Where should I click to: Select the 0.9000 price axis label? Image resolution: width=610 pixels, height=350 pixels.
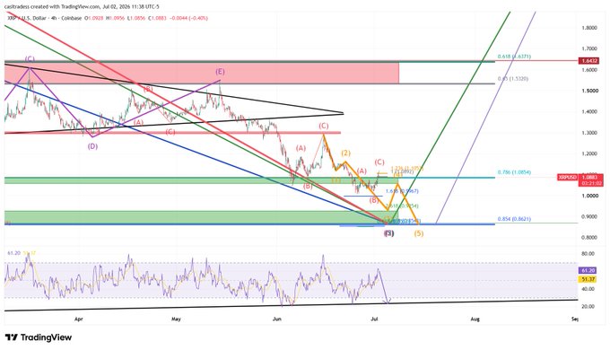589,217
